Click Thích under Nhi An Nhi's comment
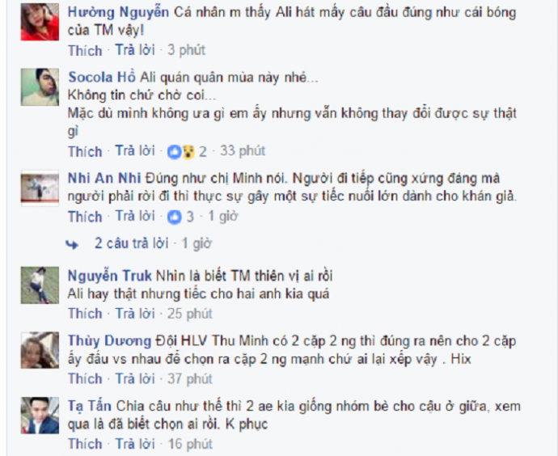Viewport: 558px width, 456px height. (85, 217)
